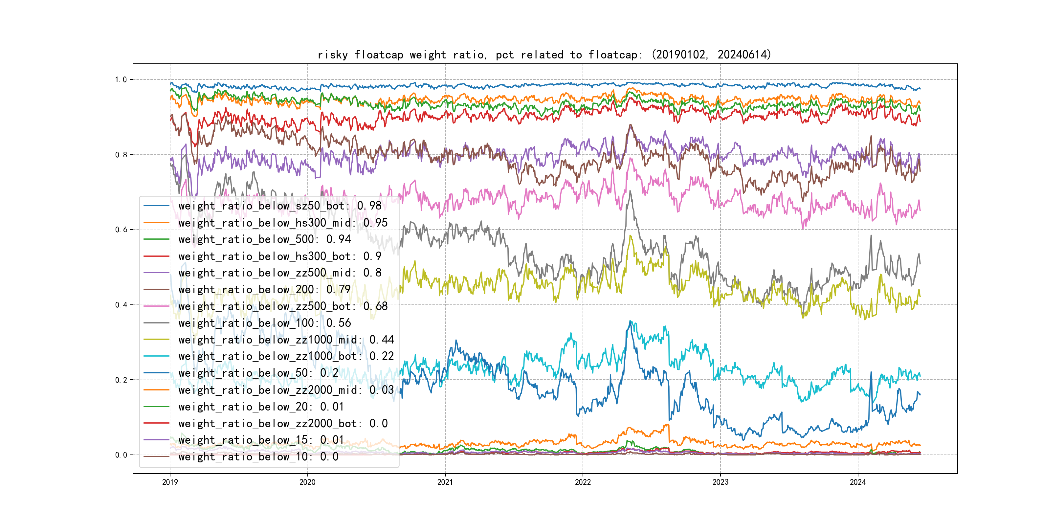The width and height of the screenshot is (1064, 532).
Task: Click the weight_ratio_below_hs300_mid legend label
Action: point(283,223)
